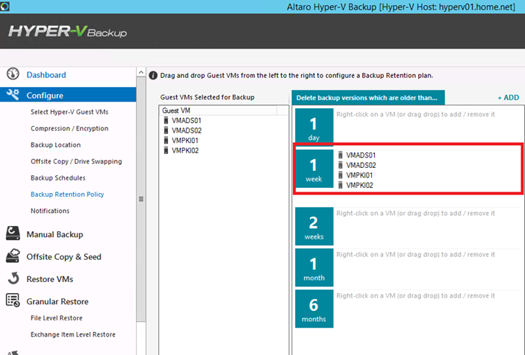Select the 6 months retention tile

(x=314, y=309)
